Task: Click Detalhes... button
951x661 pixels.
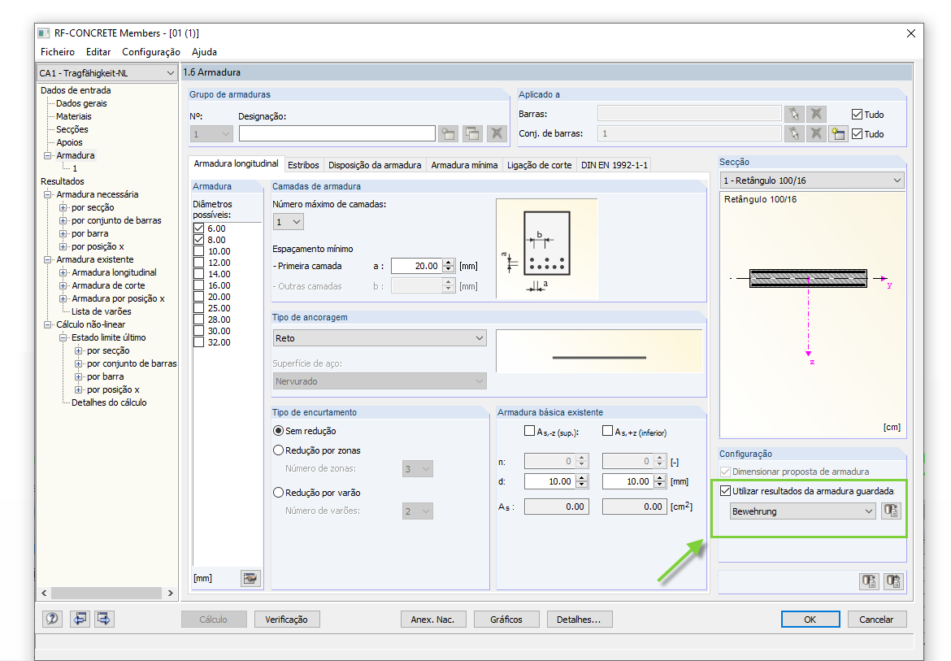Action: pyautogui.click(x=580, y=620)
